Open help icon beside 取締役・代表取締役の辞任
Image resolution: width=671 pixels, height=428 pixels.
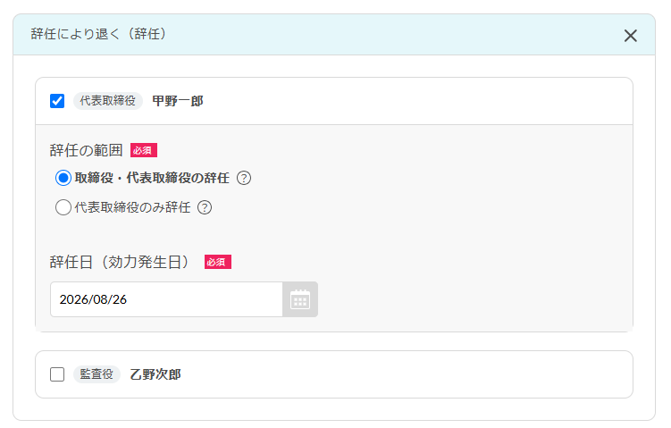point(244,178)
